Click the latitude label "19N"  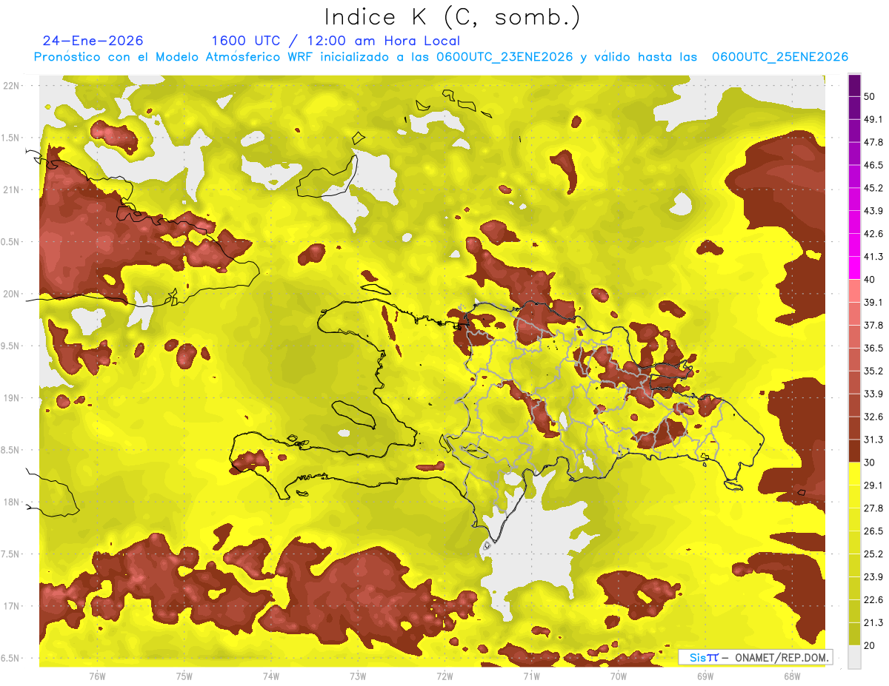point(10,398)
